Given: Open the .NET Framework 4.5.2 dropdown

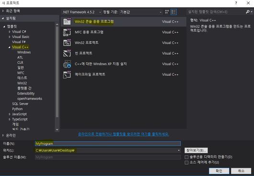Looking at the screenshot, I should coord(81,12).
